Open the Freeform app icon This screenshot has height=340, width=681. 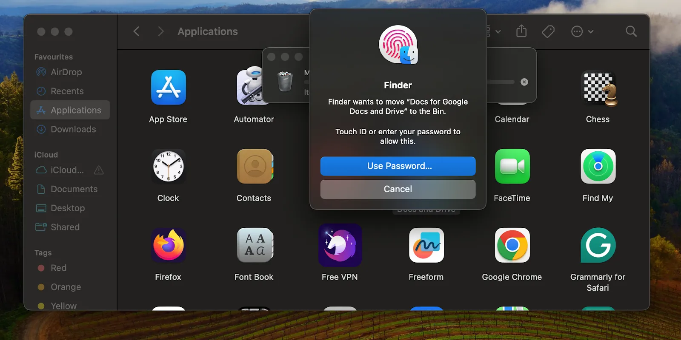pos(426,245)
